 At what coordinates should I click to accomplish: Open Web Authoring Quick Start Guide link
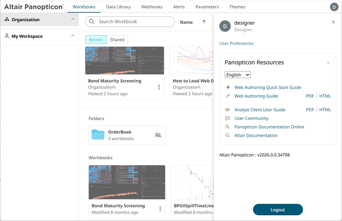click(268, 88)
